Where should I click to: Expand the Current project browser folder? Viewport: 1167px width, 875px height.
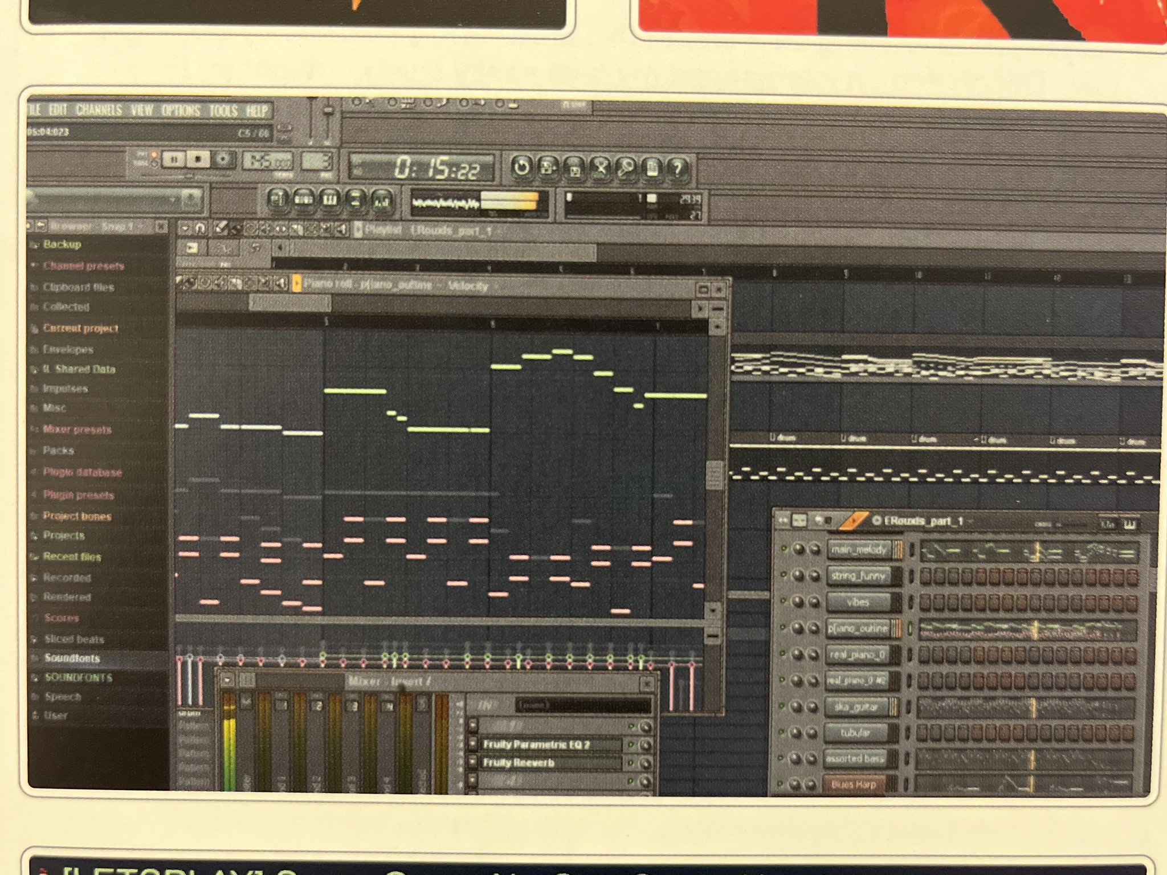coord(80,329)
